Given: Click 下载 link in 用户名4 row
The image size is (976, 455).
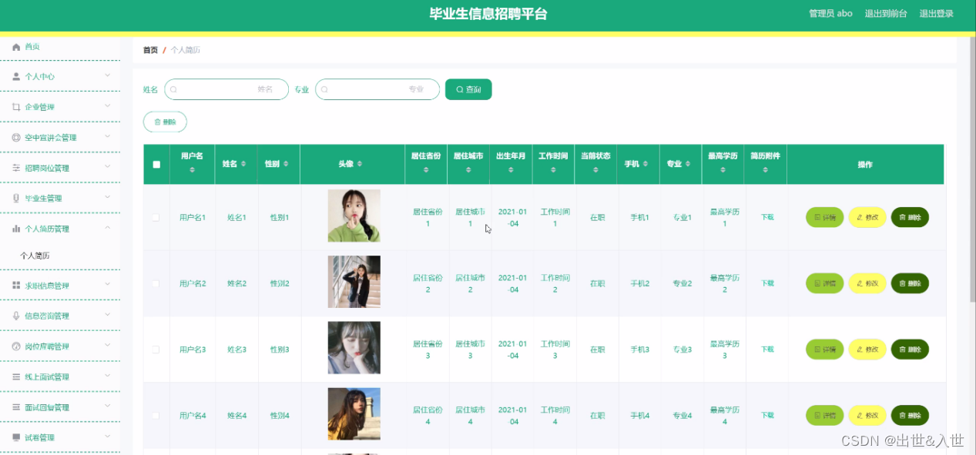Looking at the screenshot, I should [767, 416].
